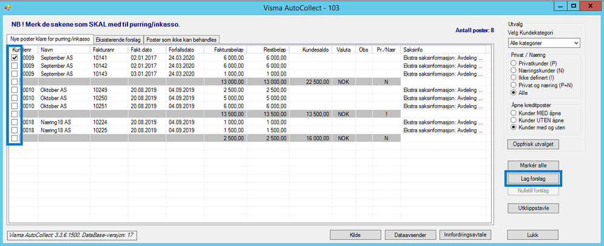Tick the checkbox for invoice 10250
604x246 pixels.
(x=15, y=98)
